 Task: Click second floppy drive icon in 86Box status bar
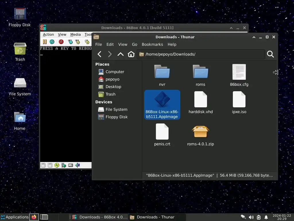tap(50, 165)
